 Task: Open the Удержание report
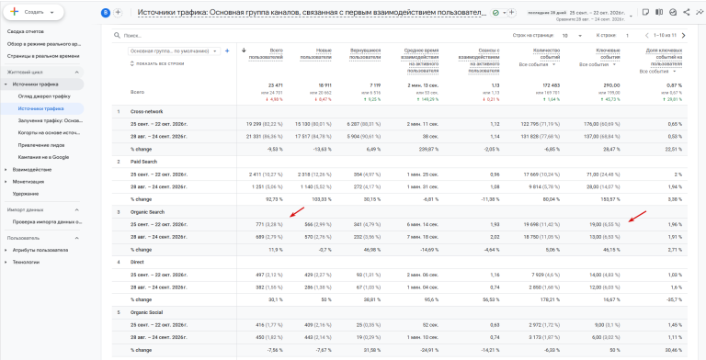[x=26, y=194]
